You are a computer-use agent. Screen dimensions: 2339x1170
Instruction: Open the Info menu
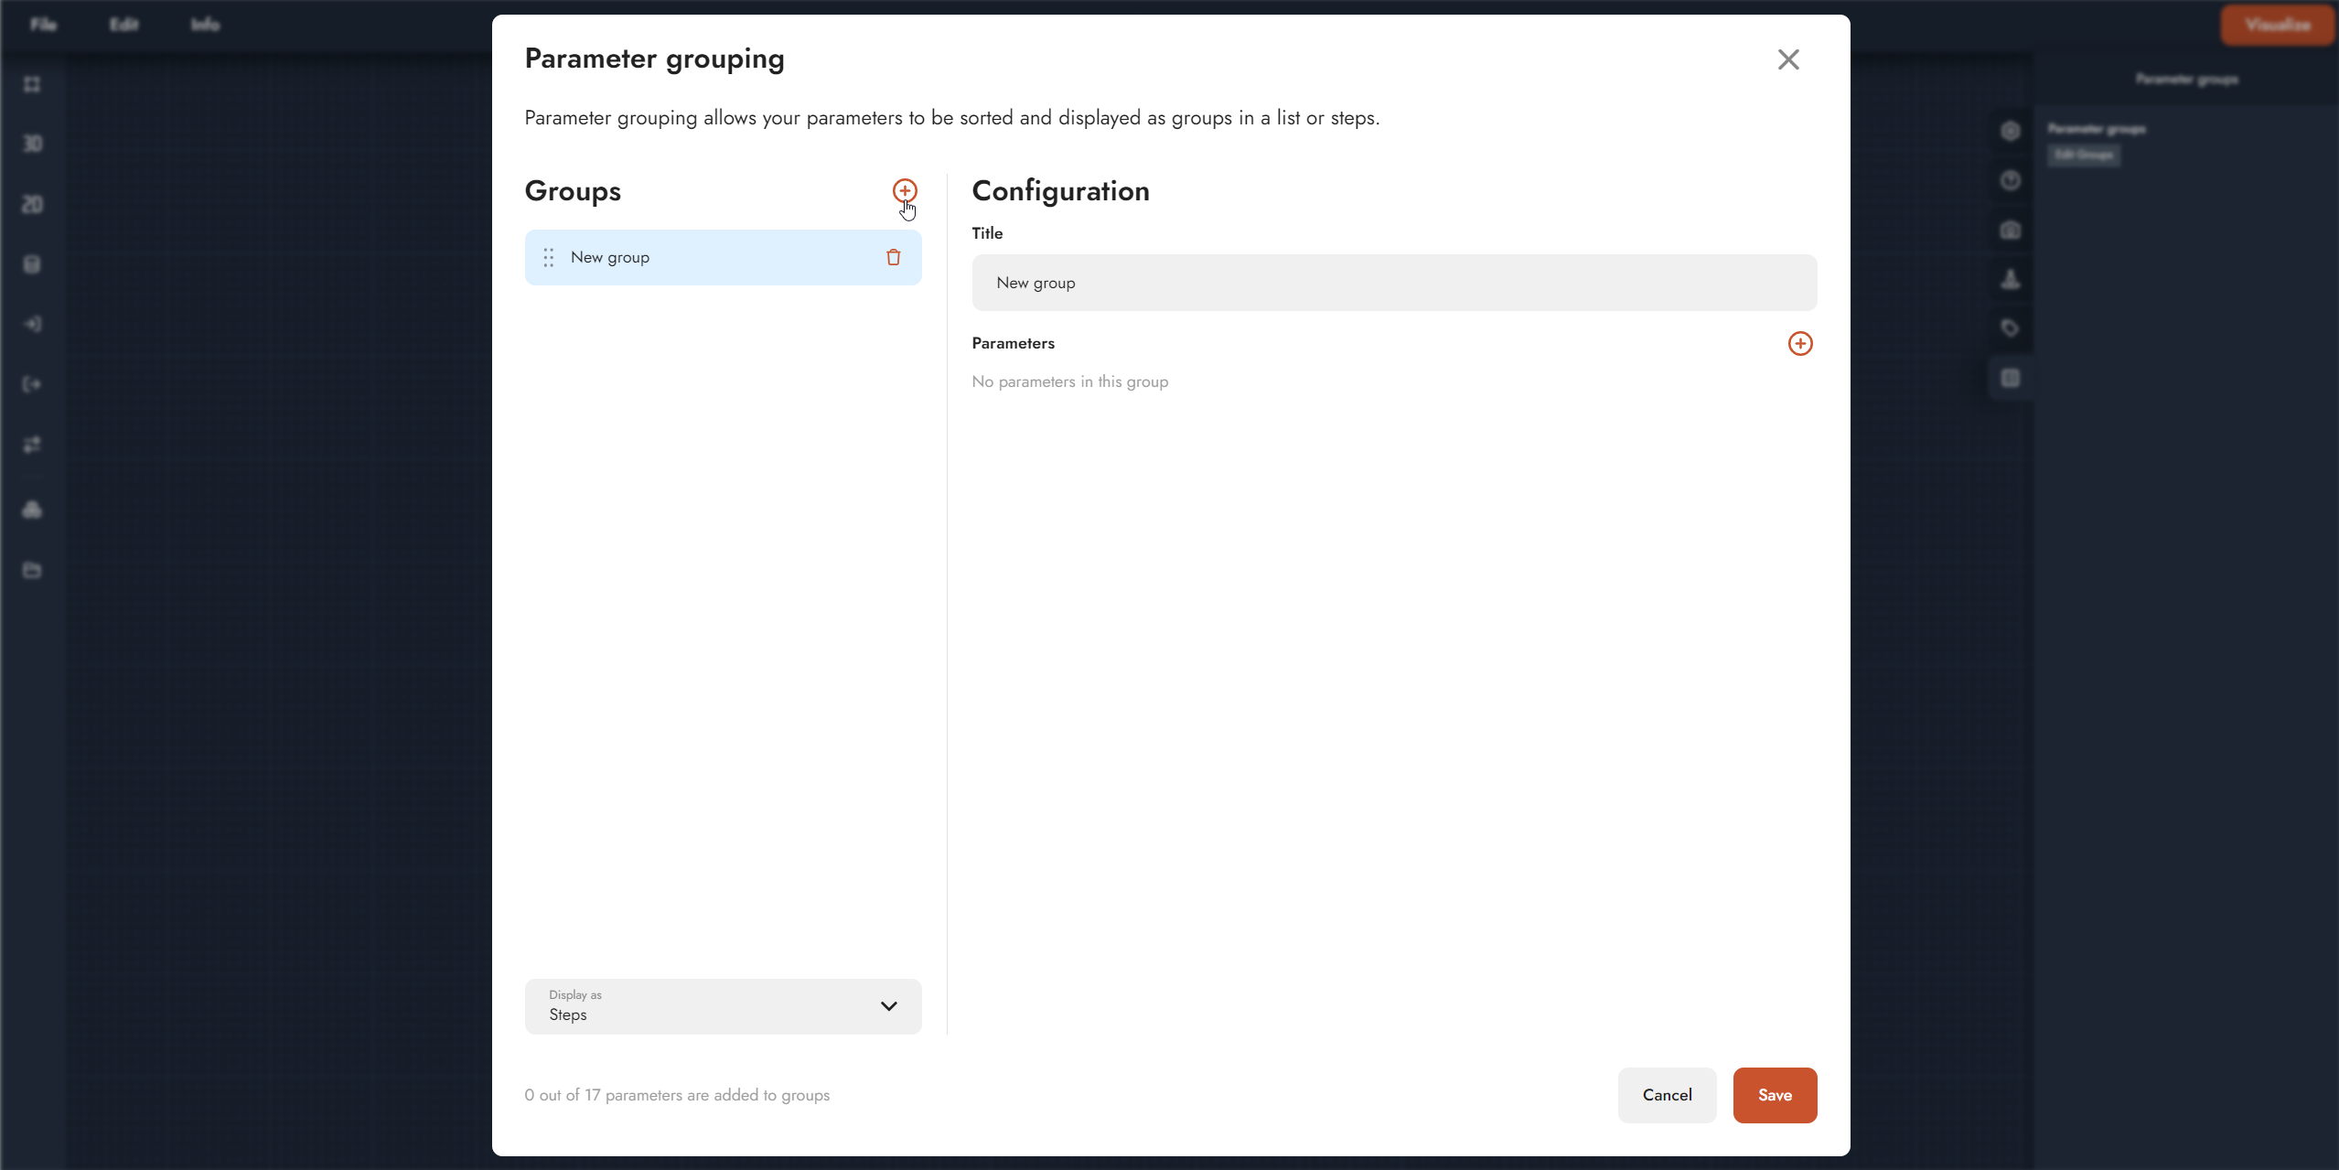pyautogui.click(x=205, y=25)
